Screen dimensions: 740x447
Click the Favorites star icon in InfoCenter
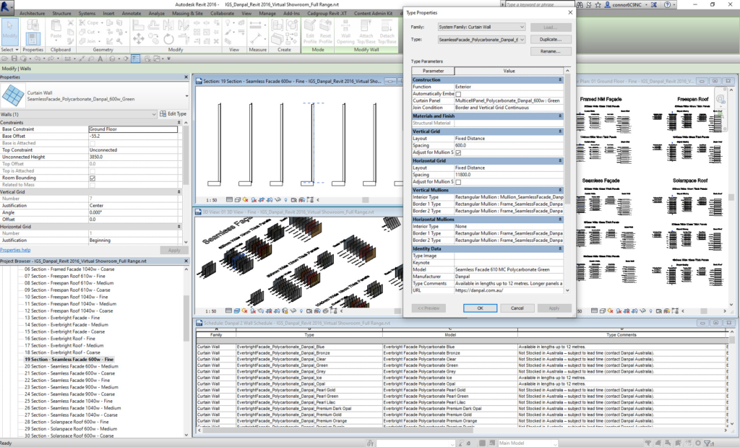(598, 5)
